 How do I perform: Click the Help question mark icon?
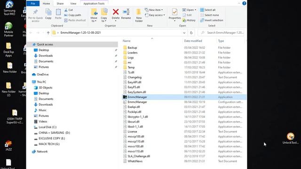point(244,3)
